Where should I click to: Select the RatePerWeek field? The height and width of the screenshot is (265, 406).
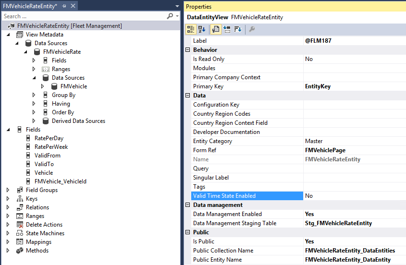(51, 147)
